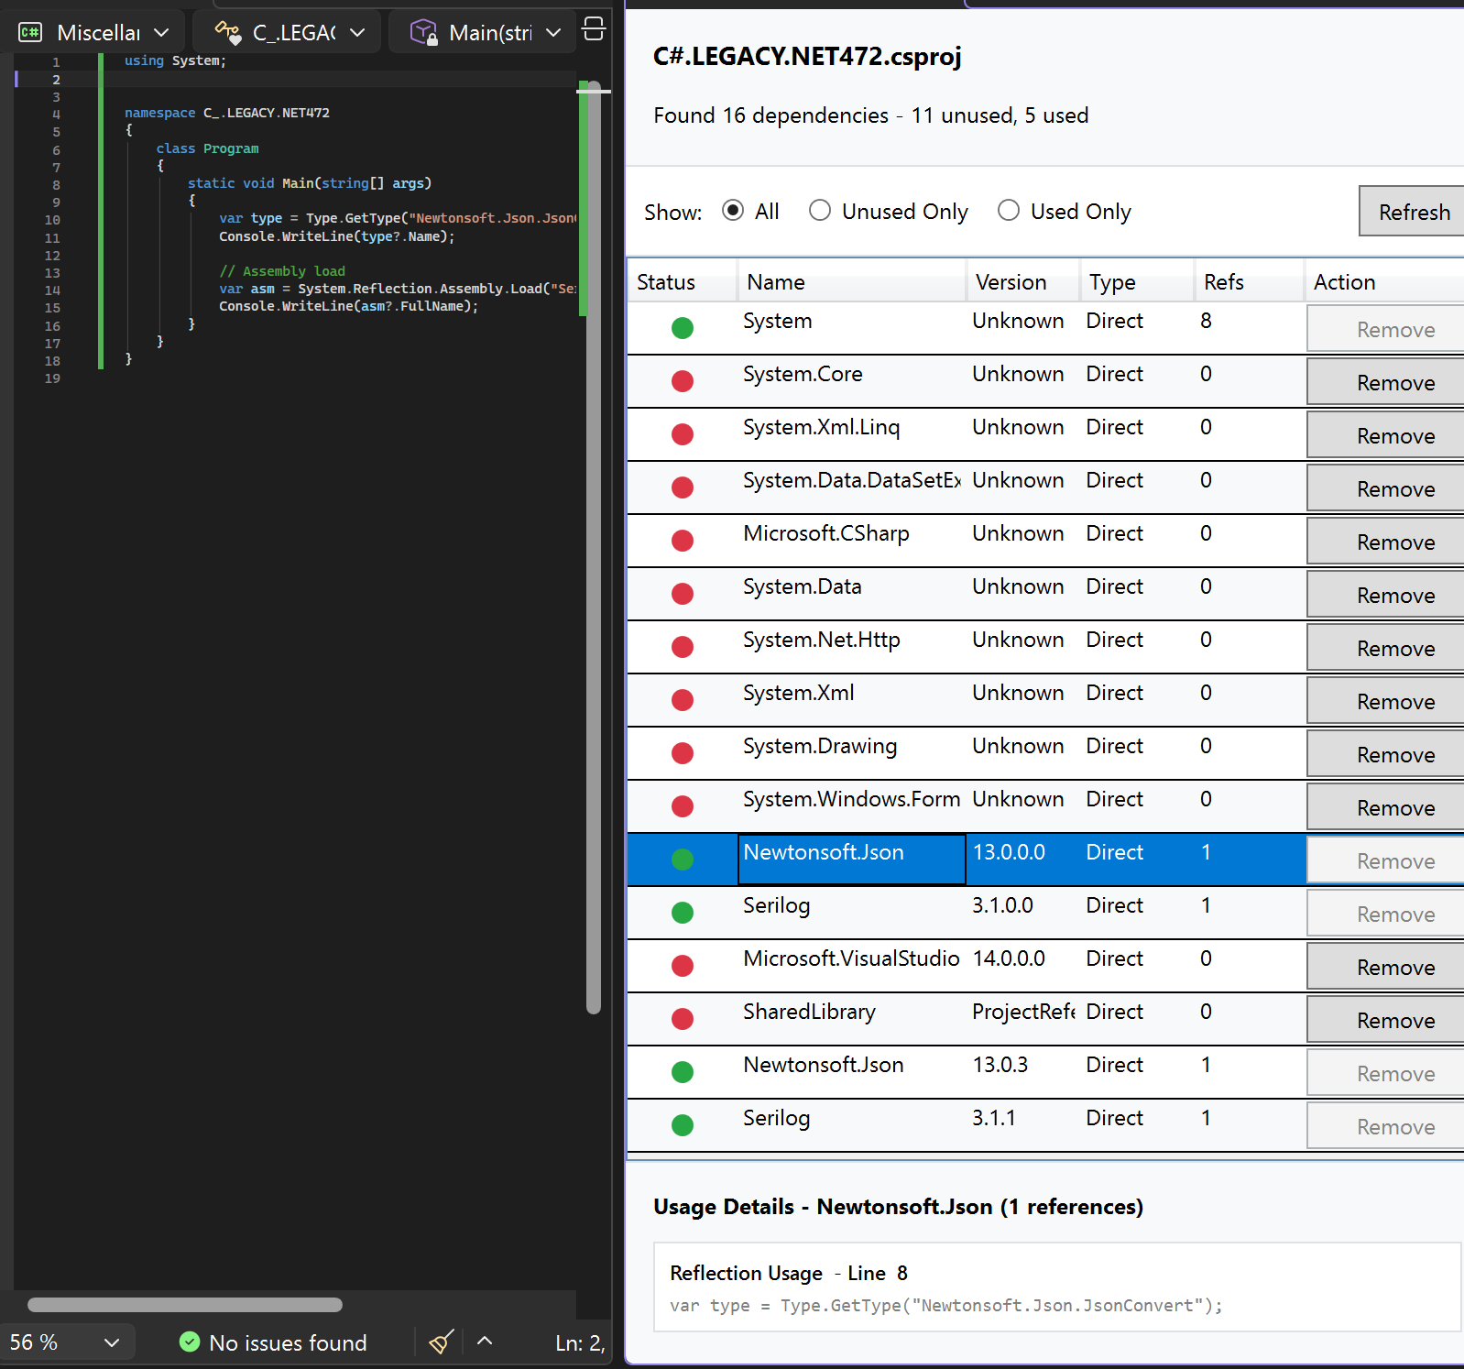The height and width of the screenshot is (1369, 1464).
Task: Open the 56 % zoom level dropdown
Action: pos(64,1342)
